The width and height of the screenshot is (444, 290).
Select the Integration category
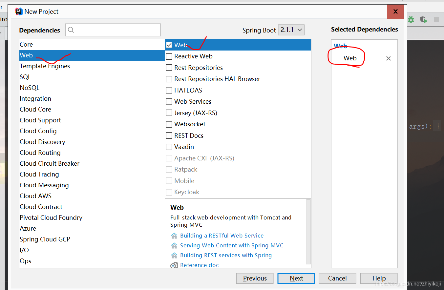click(92, 98)
